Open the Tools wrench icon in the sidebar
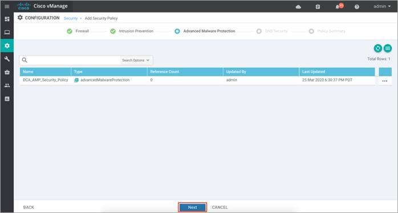This screenshot has width=398, height=213. coord(7,59)
